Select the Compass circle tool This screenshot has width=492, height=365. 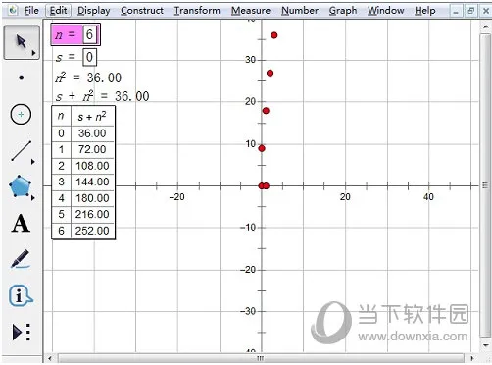[x=21, y=115]
